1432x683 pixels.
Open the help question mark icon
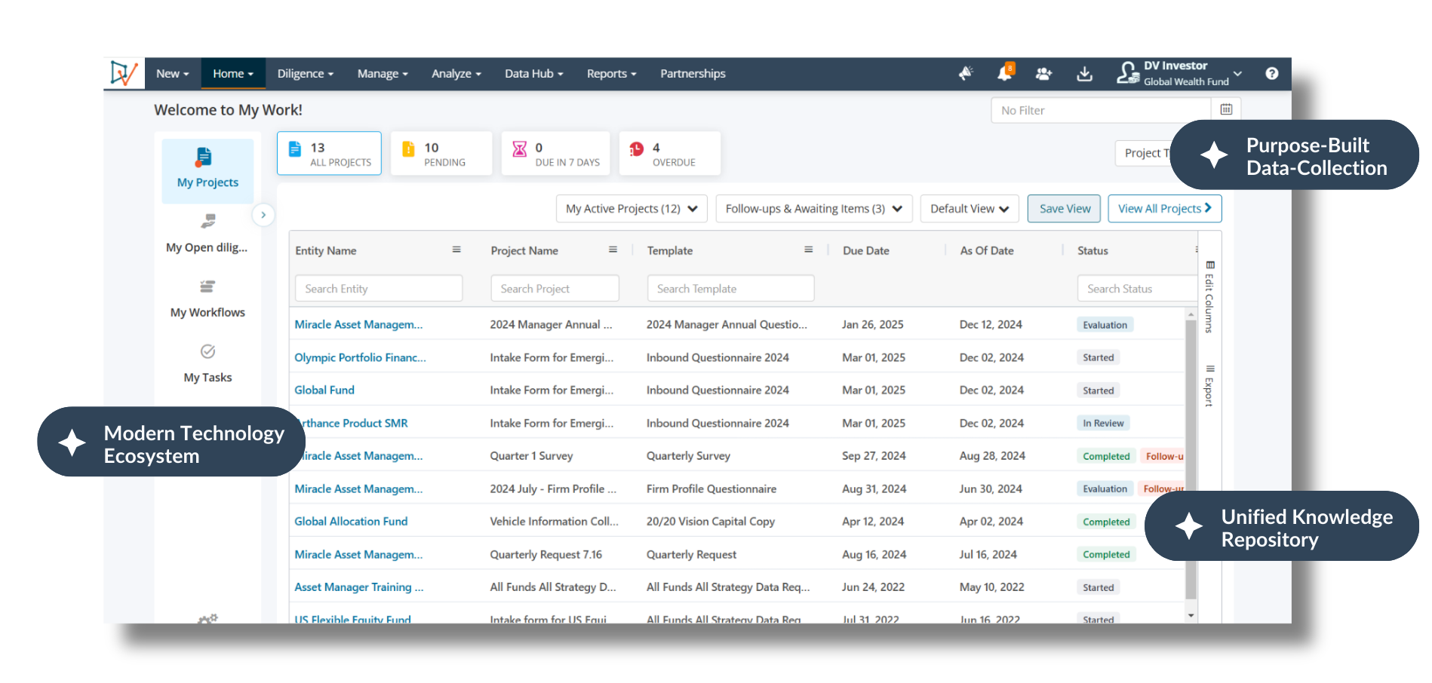pyautogui.click(x=1272, y=73)
